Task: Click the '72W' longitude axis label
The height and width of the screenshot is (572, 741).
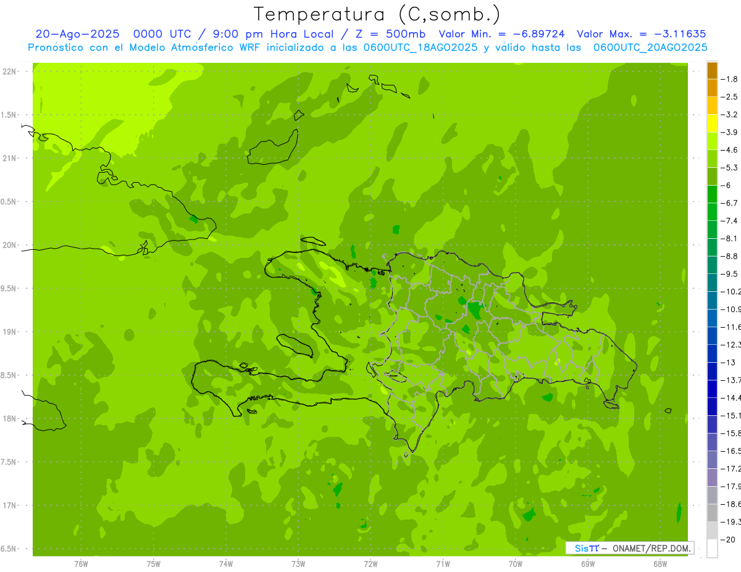Action: point(371,563)
